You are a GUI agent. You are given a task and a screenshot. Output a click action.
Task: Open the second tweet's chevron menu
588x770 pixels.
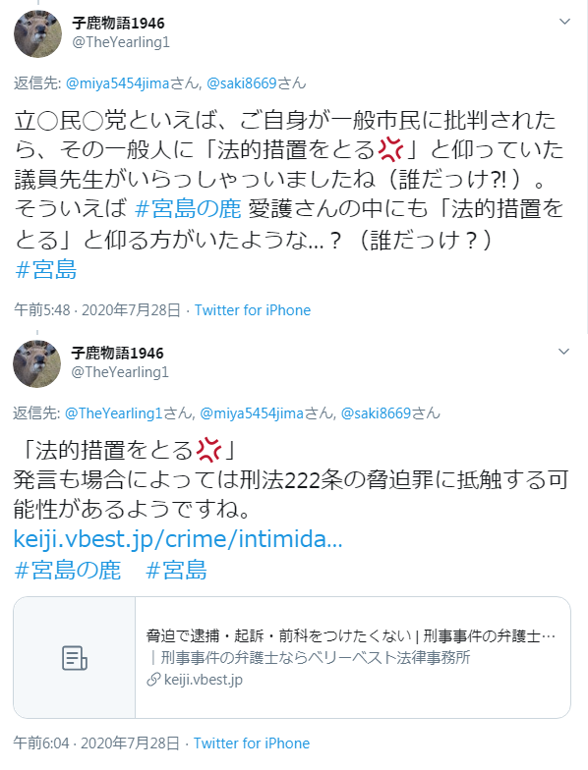(564, 352)
